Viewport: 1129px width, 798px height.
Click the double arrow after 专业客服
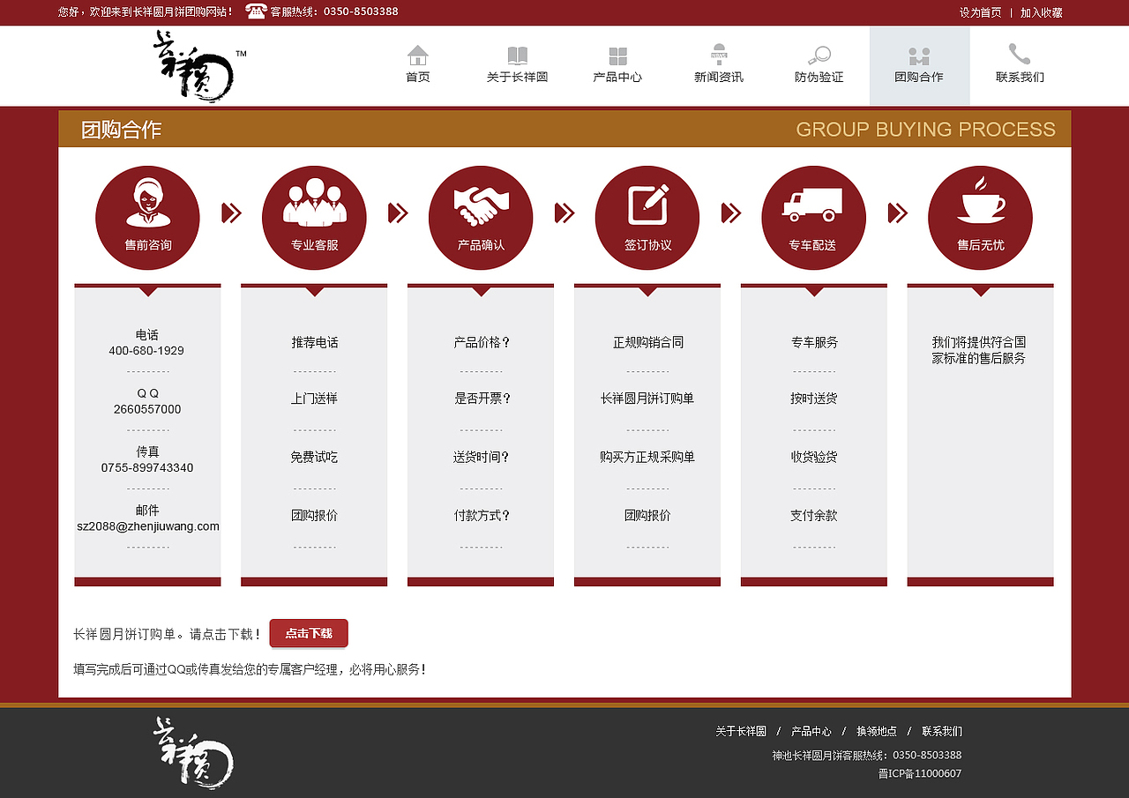tap(398, 213)
